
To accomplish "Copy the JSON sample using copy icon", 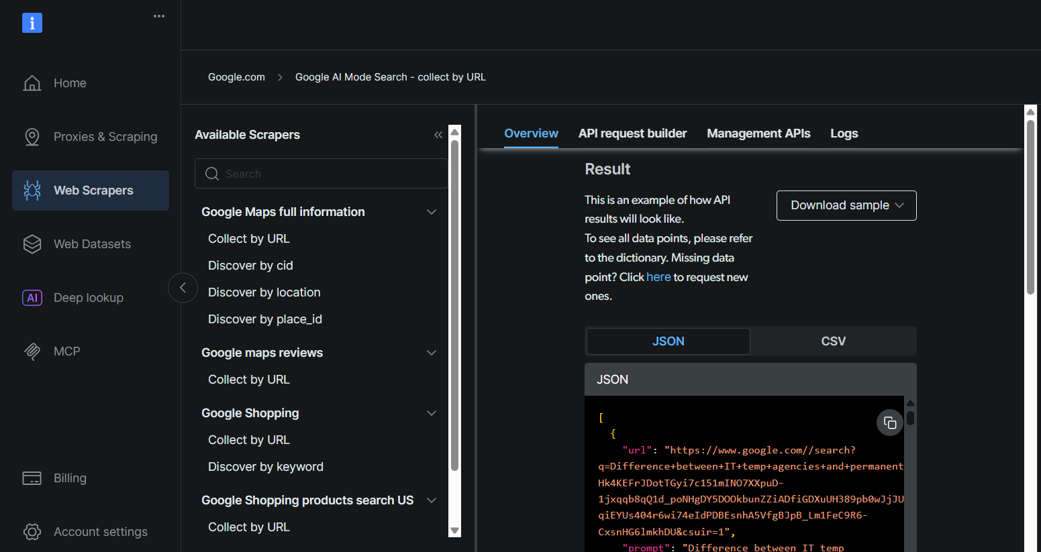I will [x=889, y=423].
